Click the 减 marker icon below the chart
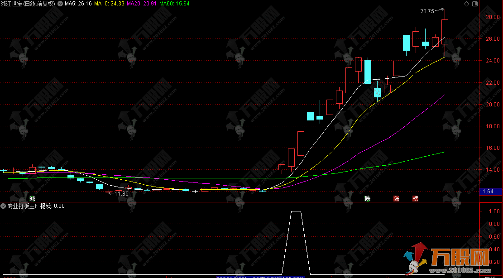503x278 pixels. pyautogui.click(x=32, y=198)
